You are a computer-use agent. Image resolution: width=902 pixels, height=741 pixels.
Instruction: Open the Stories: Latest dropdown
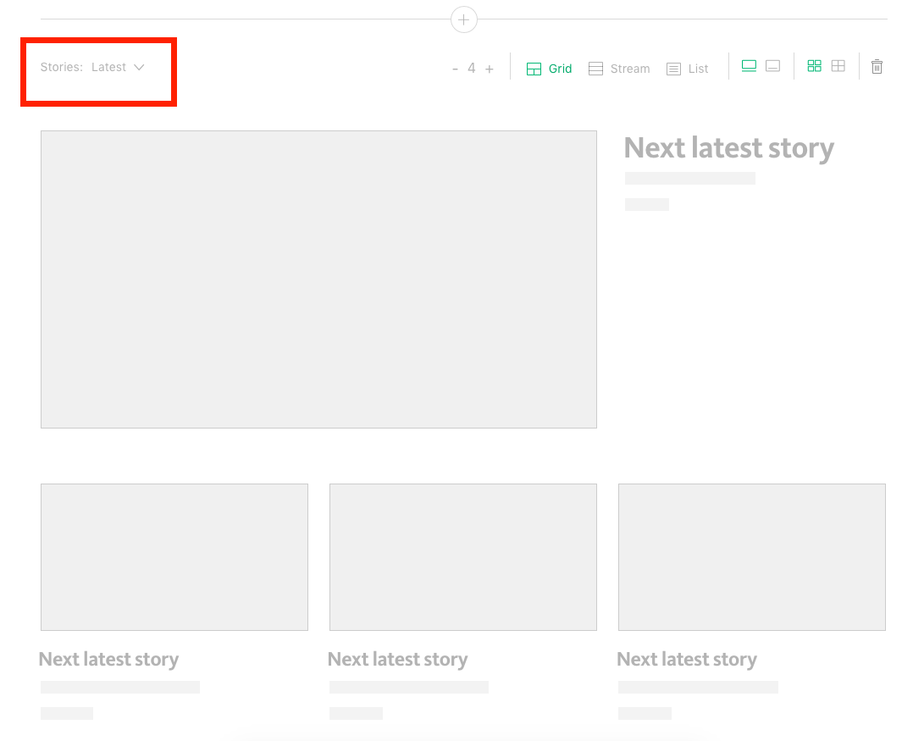pos(92,67)
